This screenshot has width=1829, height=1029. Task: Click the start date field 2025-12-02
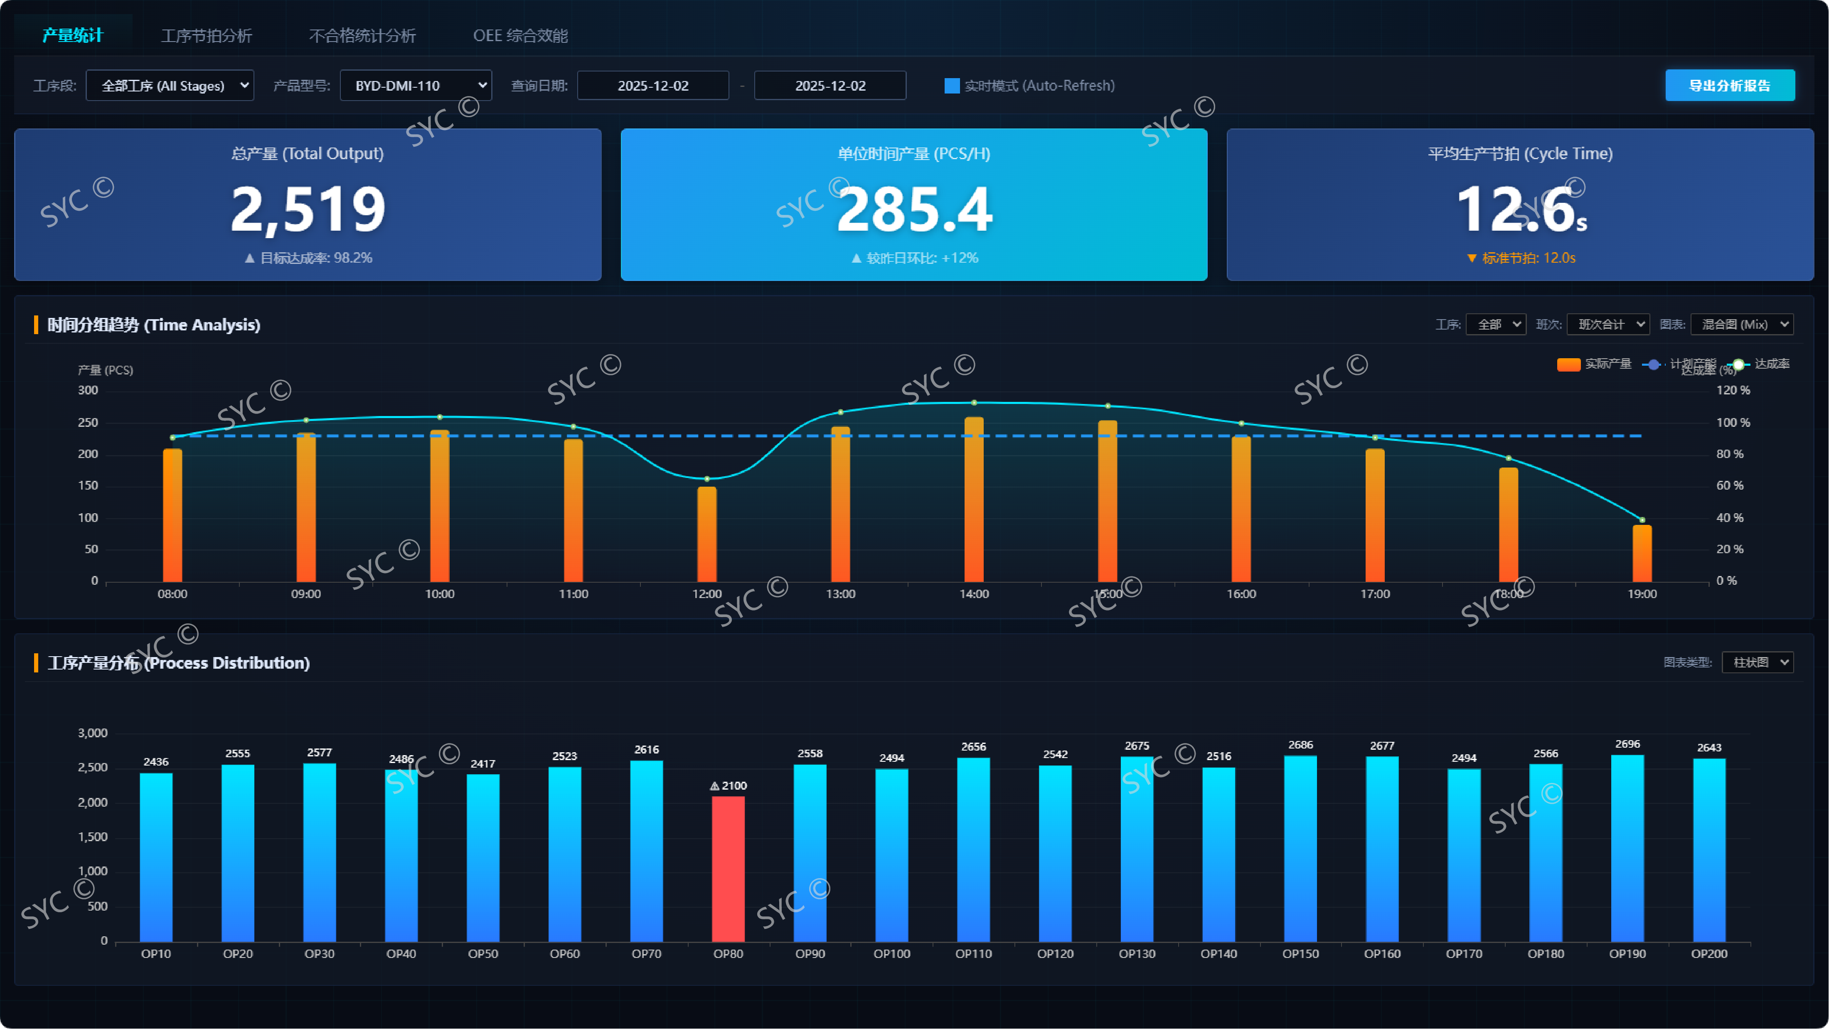[652, 86]
